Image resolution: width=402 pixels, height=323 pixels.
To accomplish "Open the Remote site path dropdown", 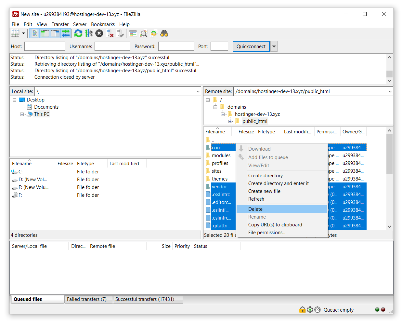I will [390, 92].
